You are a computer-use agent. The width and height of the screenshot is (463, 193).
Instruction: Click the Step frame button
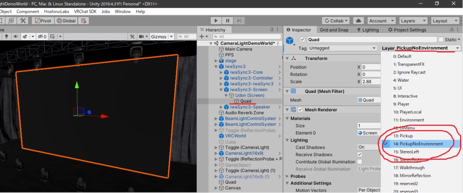239,21
